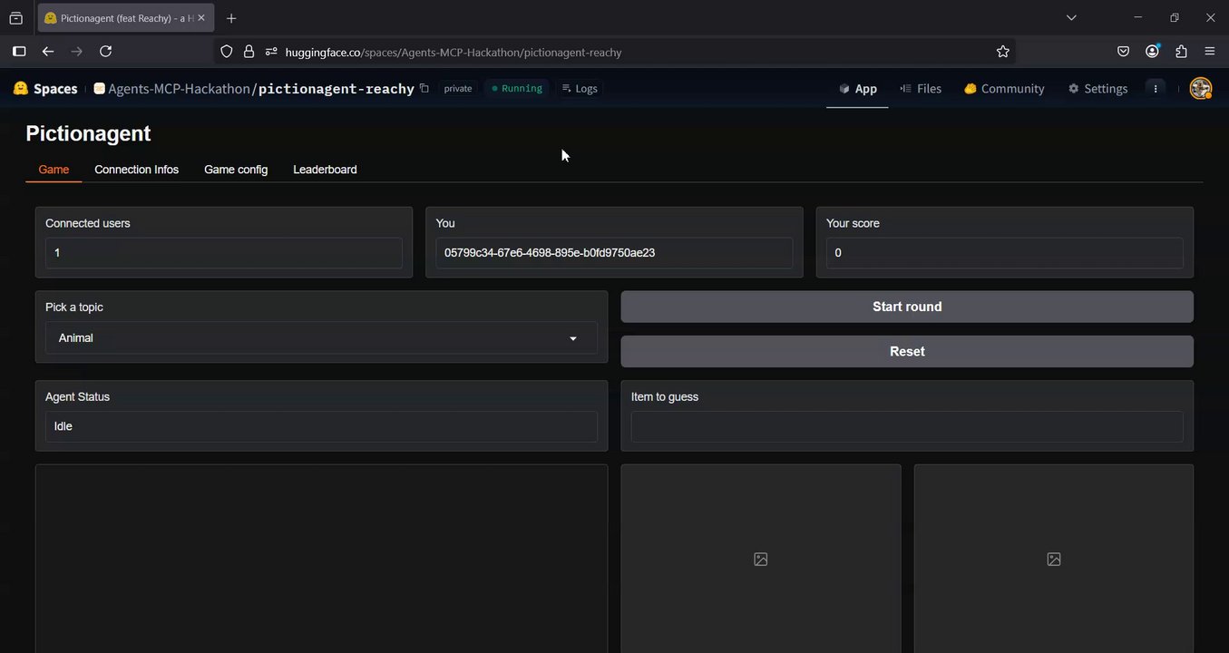Open the browser sidebar toggle icon
Screen dimensions: 1229x653
pos(19,52)
